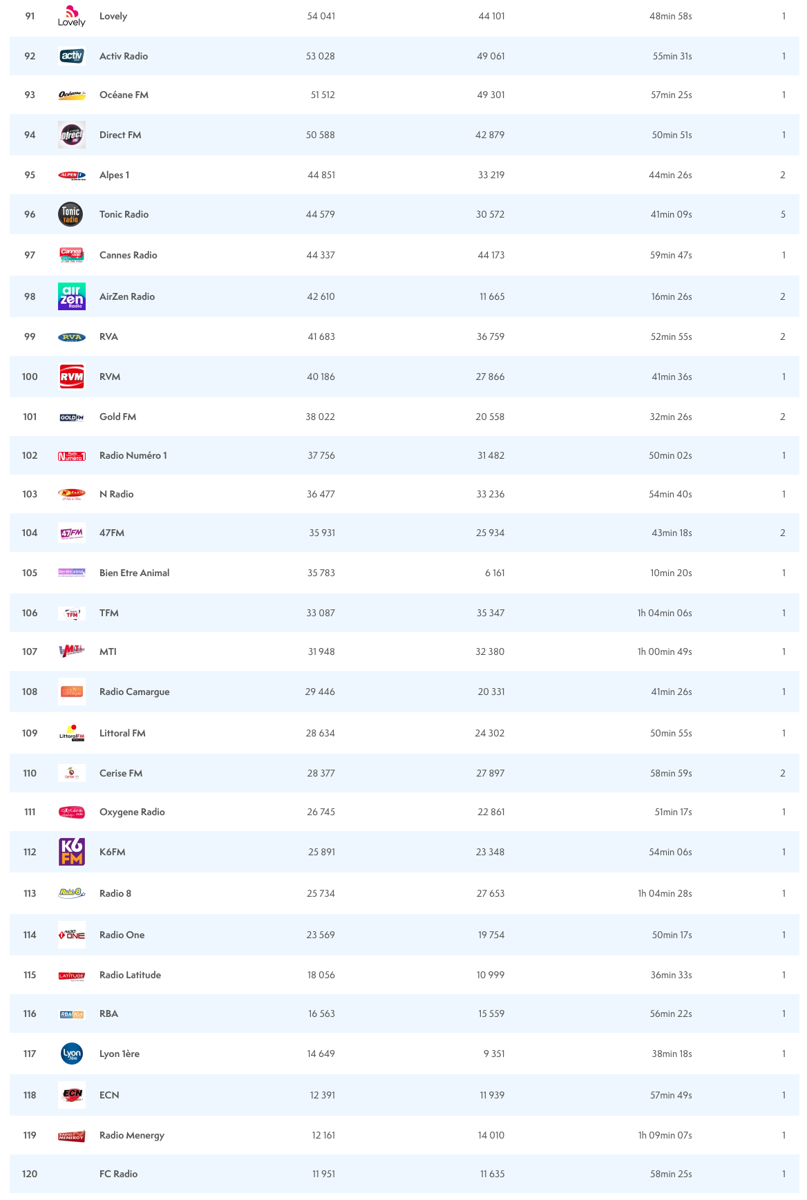The height and width of the screenshot is (1200, 807).
Task: Open the Cannes Radio station name
Action: coord(128,255)
